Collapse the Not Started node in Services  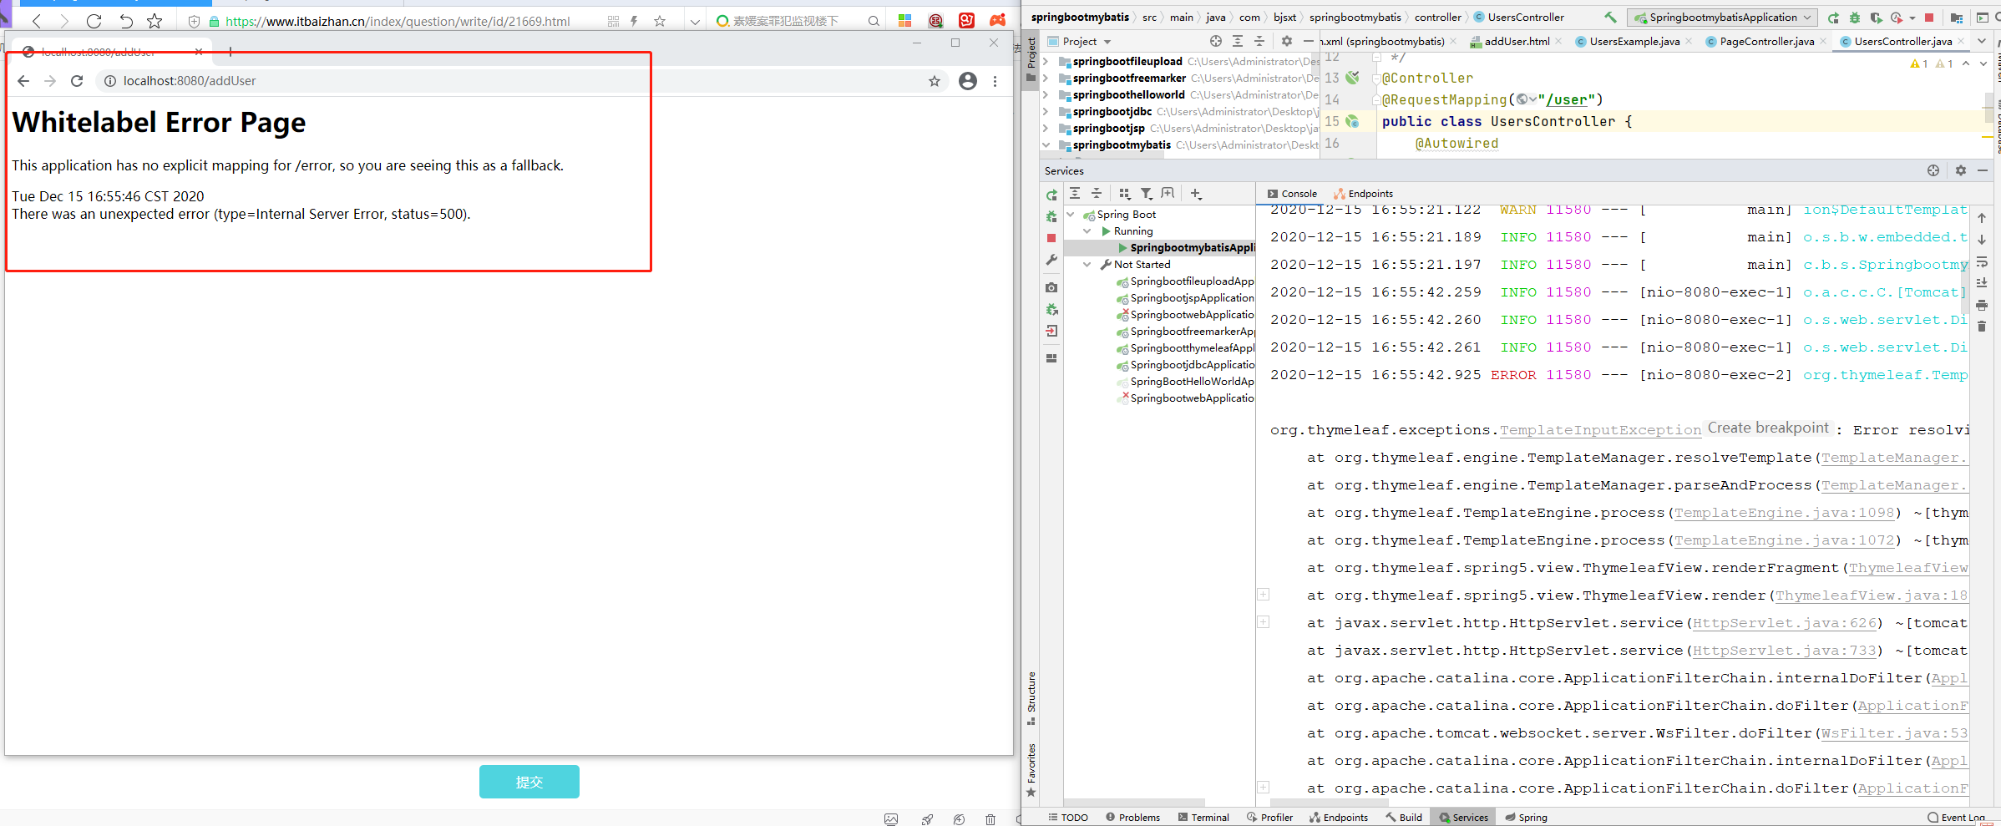1087,265
